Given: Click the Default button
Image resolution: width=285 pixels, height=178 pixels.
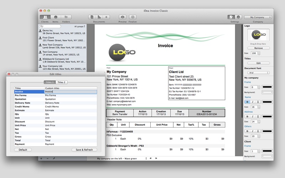Looking at the screenshot, I should point(23,150).
